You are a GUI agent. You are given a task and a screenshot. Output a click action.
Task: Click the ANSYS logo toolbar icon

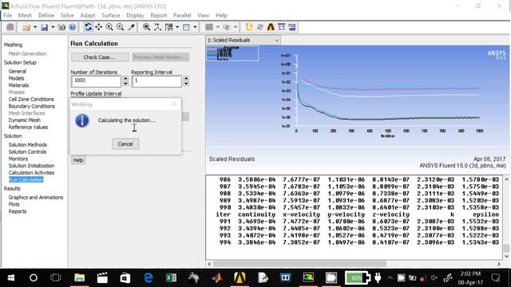(x=271, y=27)
